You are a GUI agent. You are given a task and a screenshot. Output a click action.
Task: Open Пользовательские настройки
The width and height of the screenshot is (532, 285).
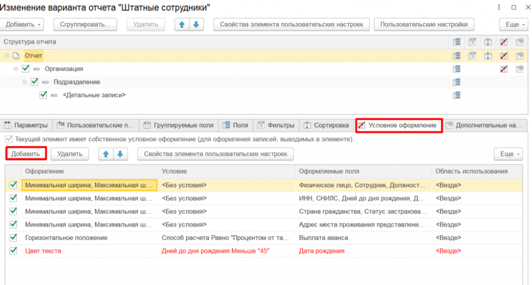[424, 25]
